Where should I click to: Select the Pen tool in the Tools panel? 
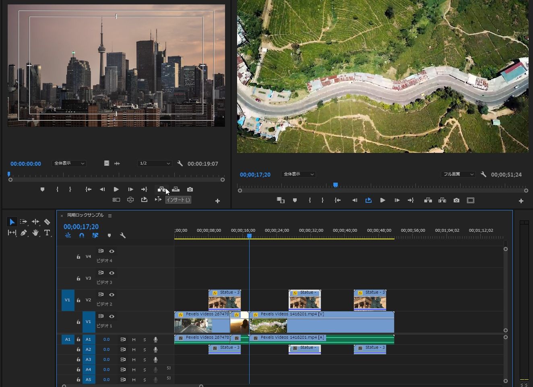pyautogui.click(x=24, y=233)
